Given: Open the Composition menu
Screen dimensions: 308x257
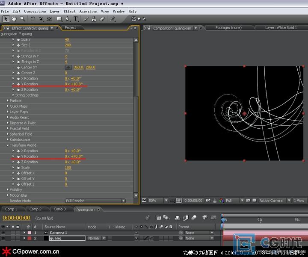Looking at the screenshot, I should coord(35,12).
